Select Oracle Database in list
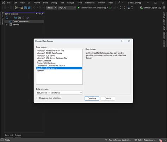 59,61
